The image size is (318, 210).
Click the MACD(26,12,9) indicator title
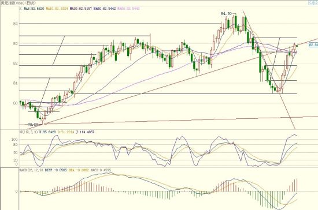click(31, 170)
